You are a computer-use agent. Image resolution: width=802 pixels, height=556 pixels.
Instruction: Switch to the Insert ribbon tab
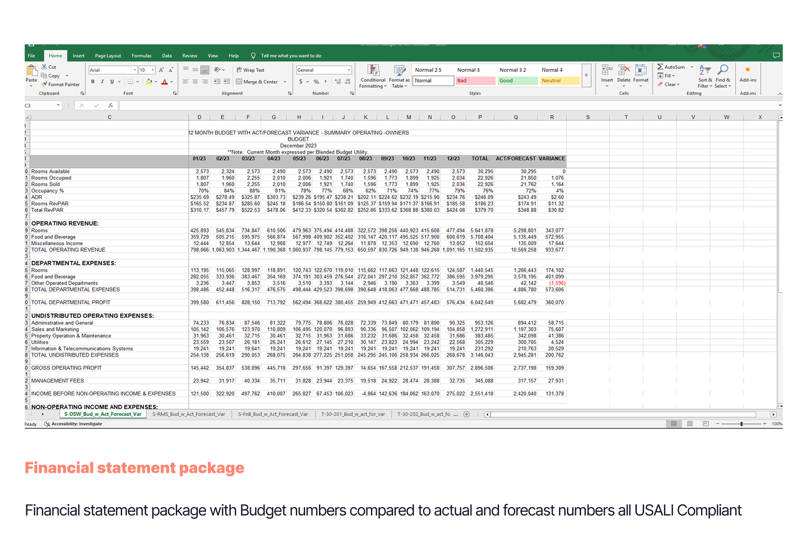click(x=78, y=56)
